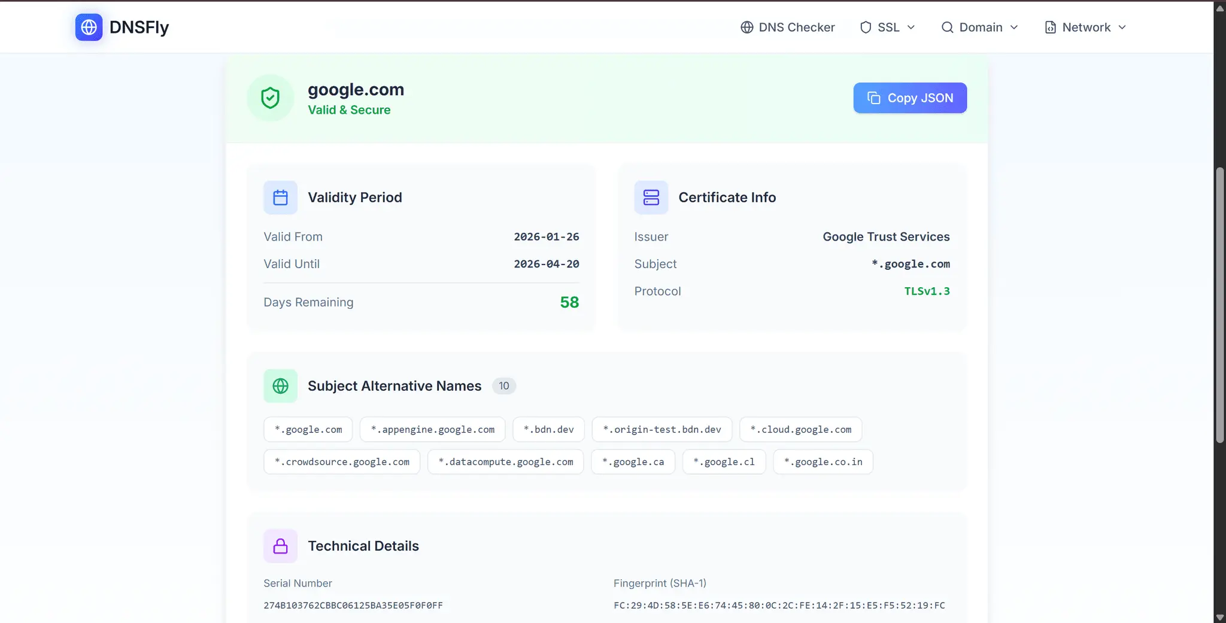The height and width of the screenshot is (623, 1226).
Task: Click the *.google.cl chip
Action: point(724,461)
